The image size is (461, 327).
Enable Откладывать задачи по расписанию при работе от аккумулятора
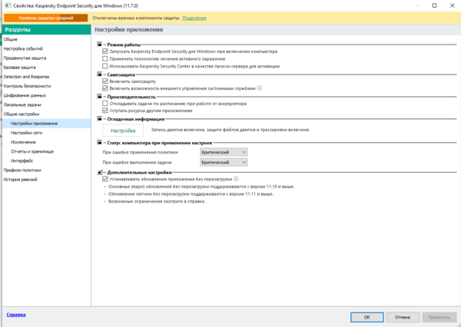click(x=105, y=104)
